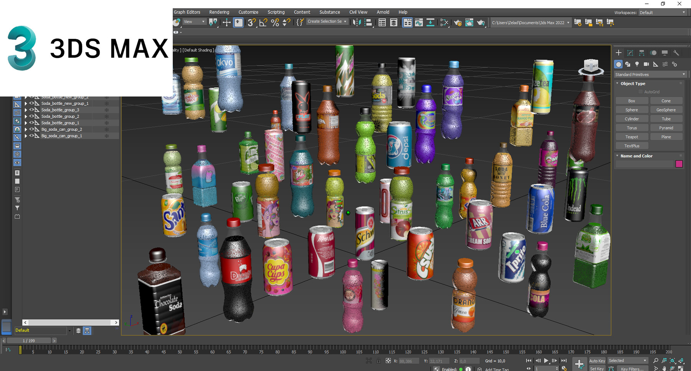Image resolution: width=691 pixels, height=371 pixels.
Task: Toggle the 3D Snaps tool
Action: (x=251, y=22)
